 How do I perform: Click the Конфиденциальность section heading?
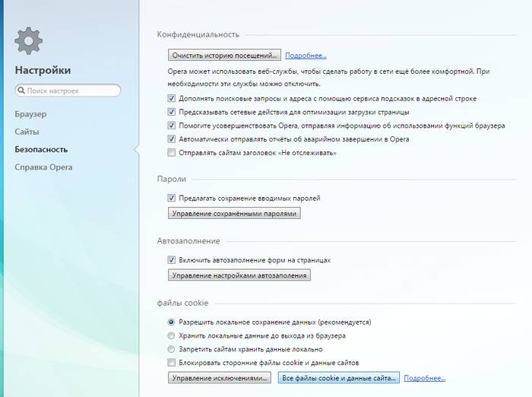(198, 34)
